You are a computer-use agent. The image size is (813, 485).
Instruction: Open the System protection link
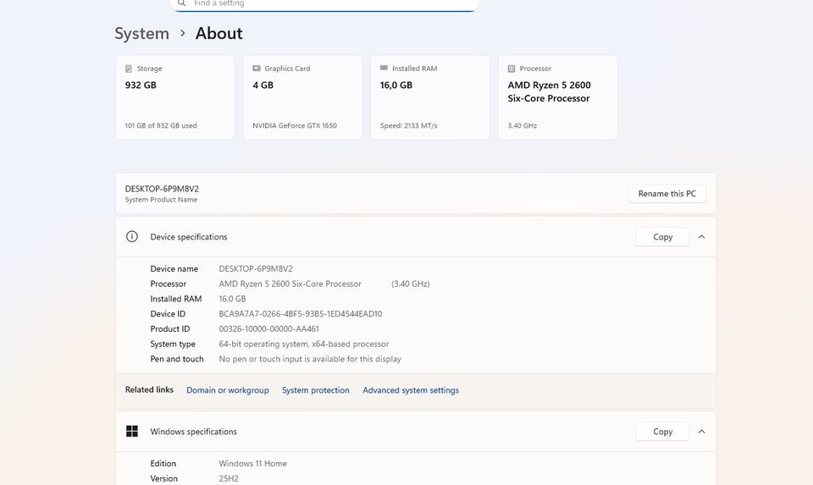click(315, 390)
